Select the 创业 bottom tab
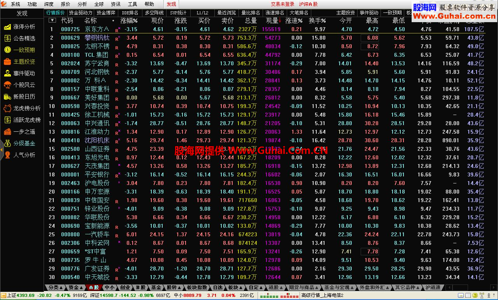The height and width of the screenshot is (300, 498). [x=125, y=288]
